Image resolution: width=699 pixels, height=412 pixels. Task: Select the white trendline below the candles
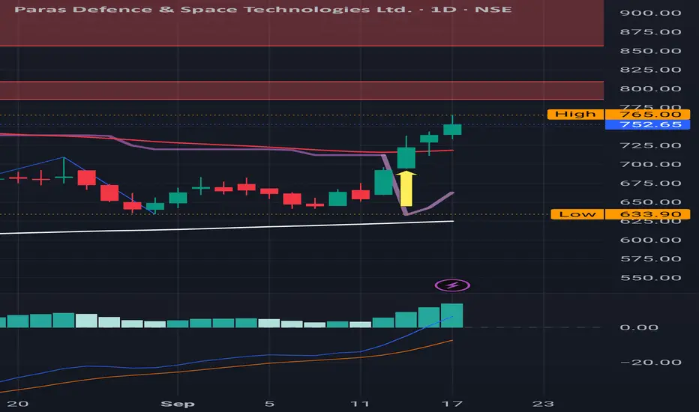(x=226, y=227)
